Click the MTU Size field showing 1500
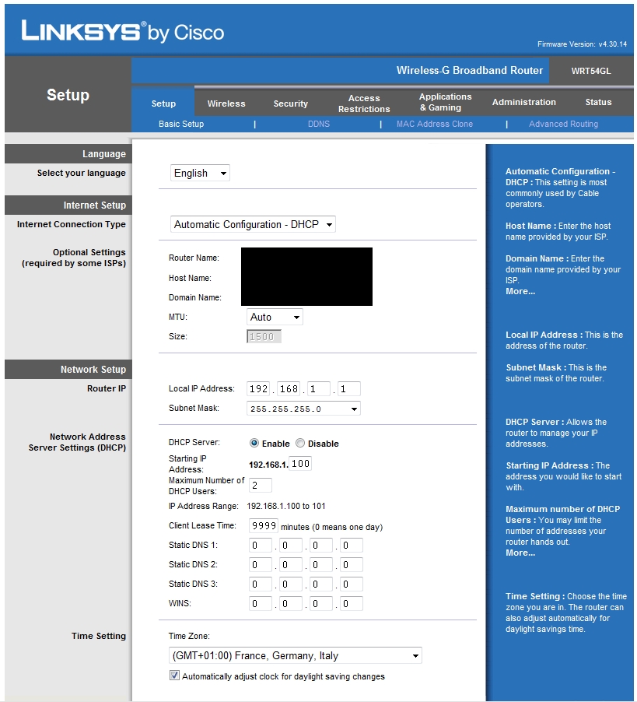Screen dimensions: 637x702 click(264, 337)
